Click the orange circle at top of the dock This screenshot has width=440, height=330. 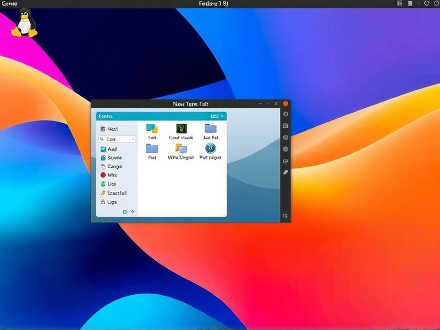click(x=286, y=103)
